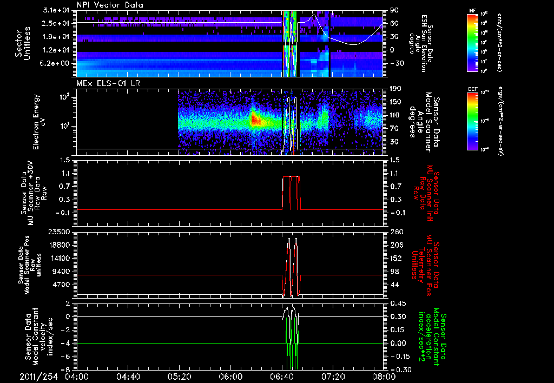Click the '18800' scanner position tick value
554x383 pixels.
[x=58, y=245]
